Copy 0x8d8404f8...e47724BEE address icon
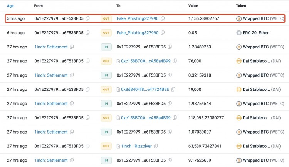This screenshot has height=167, width=289. [173, 89]
